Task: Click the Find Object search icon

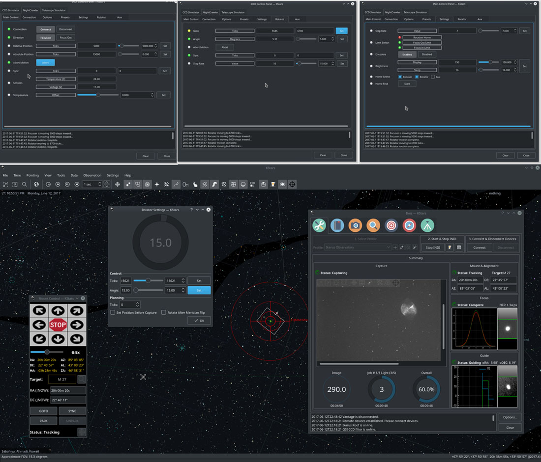Action: [x=24, y=184]
